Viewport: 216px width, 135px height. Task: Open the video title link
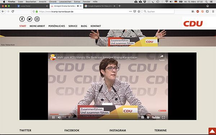[x=98, y=58]
